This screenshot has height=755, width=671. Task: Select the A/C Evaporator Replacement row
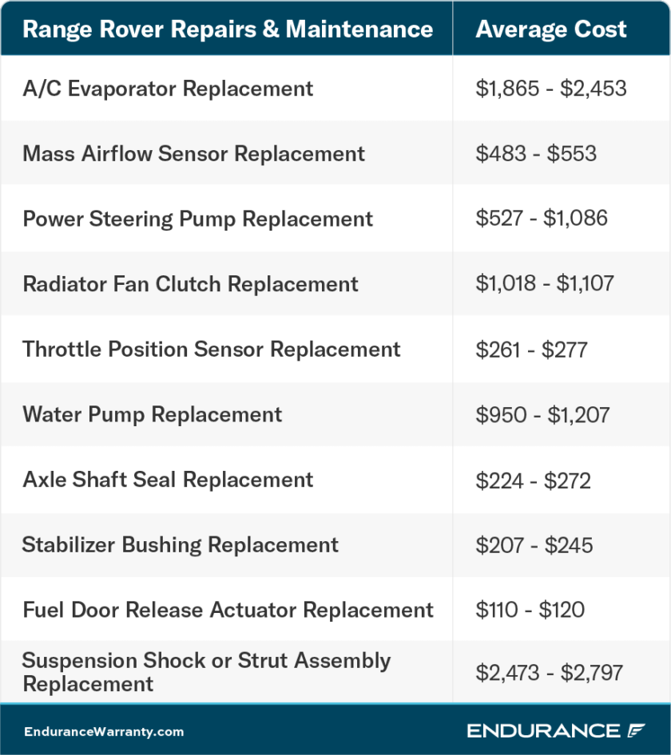(x=168, y=89)
